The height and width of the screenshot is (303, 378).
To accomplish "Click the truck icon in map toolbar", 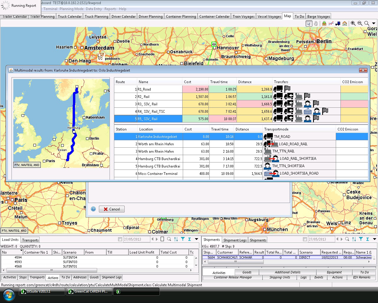I will click(x=338, y=24).
